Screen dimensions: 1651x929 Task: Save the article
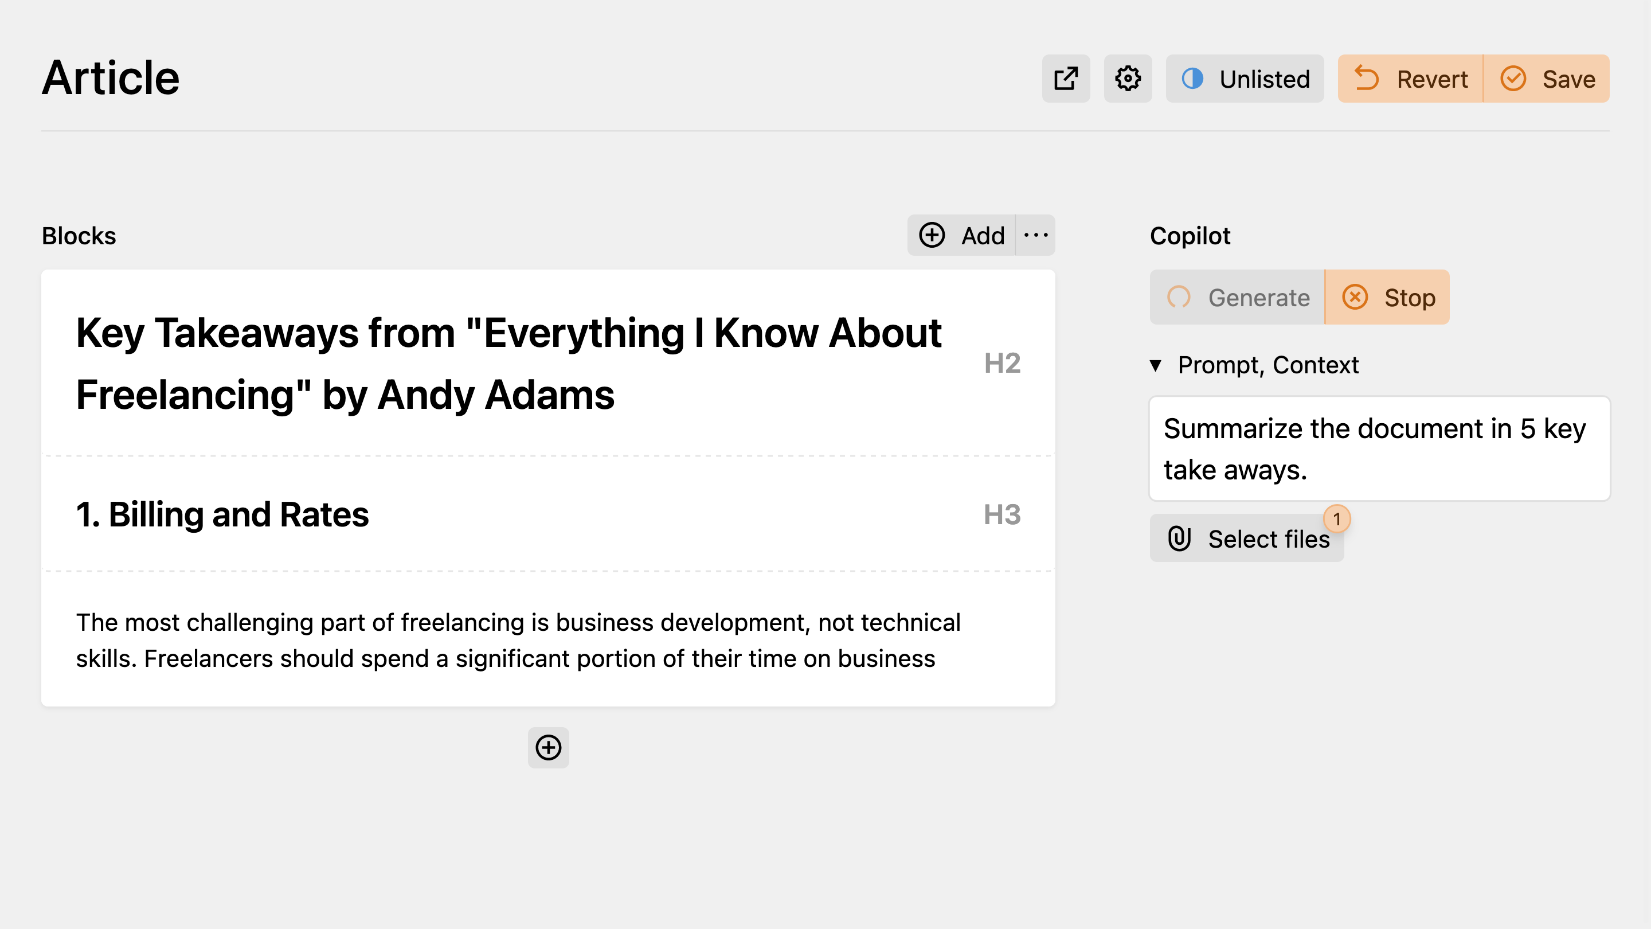[x=1547, y=78]
